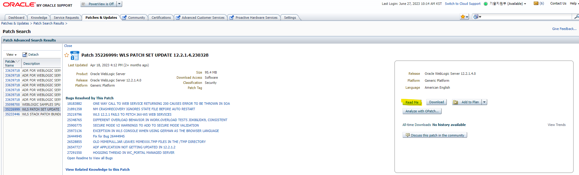
Task: Open the PowerView dropdown arrow
Action: click(x=119, y=4)
